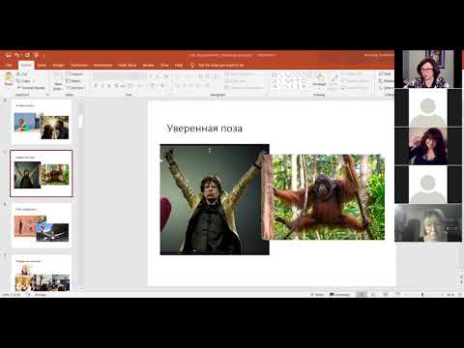
Task: Open the Section dropdown
Action: 75,88
